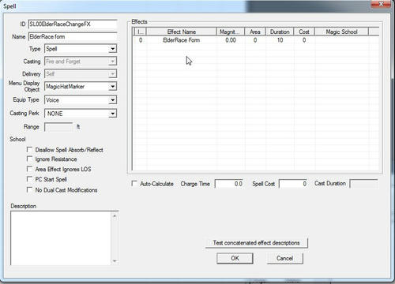Select the ElderRace Form effect row
The width and height of the screenshot is (395, 284).
[255, 40]
